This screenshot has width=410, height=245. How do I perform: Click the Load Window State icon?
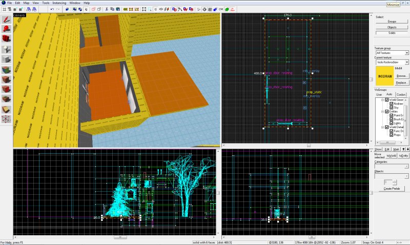point(29,9)
